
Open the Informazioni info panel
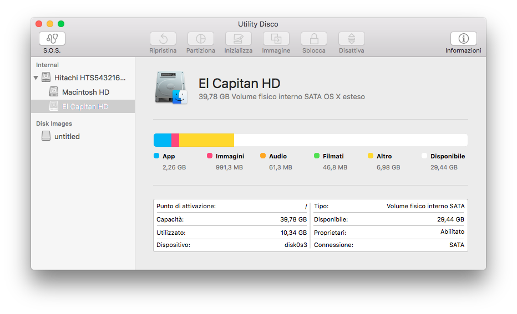pyautogui.click(x=464, y=39)
